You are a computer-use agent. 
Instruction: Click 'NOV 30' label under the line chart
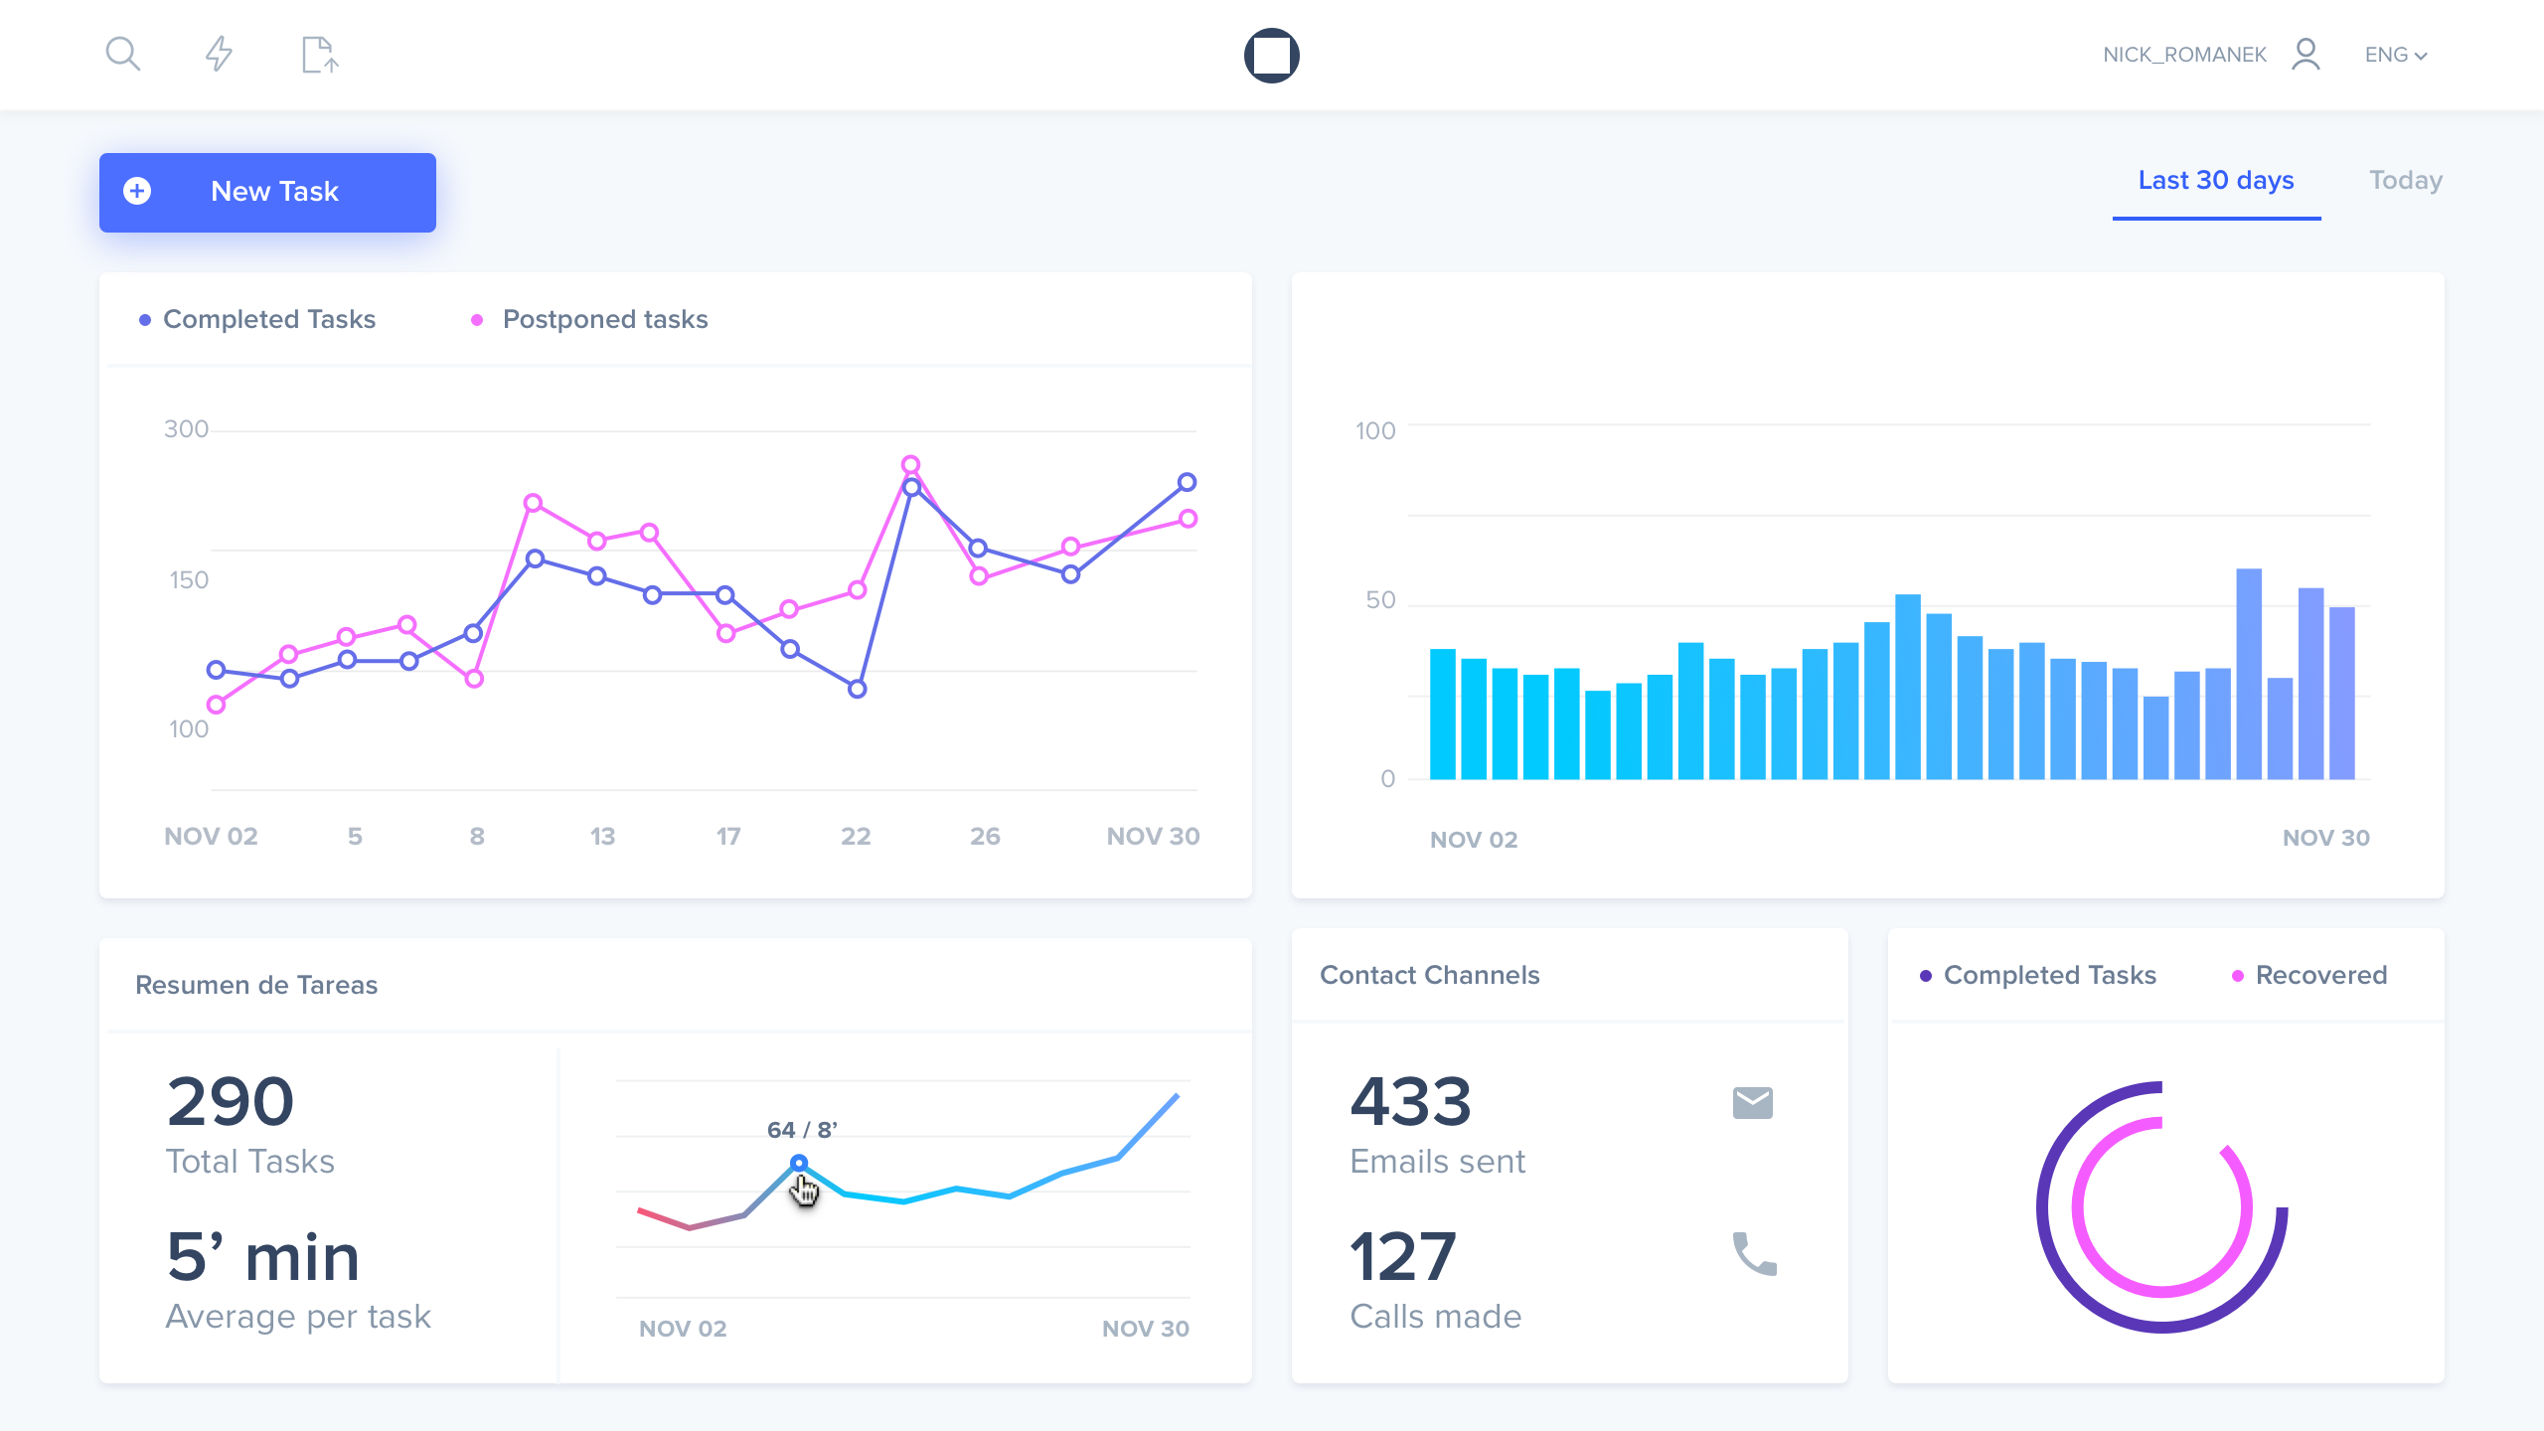point(1153,837)
